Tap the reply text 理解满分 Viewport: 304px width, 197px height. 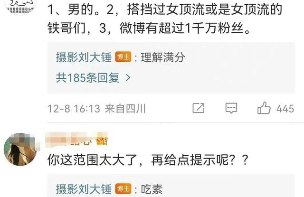162,57
